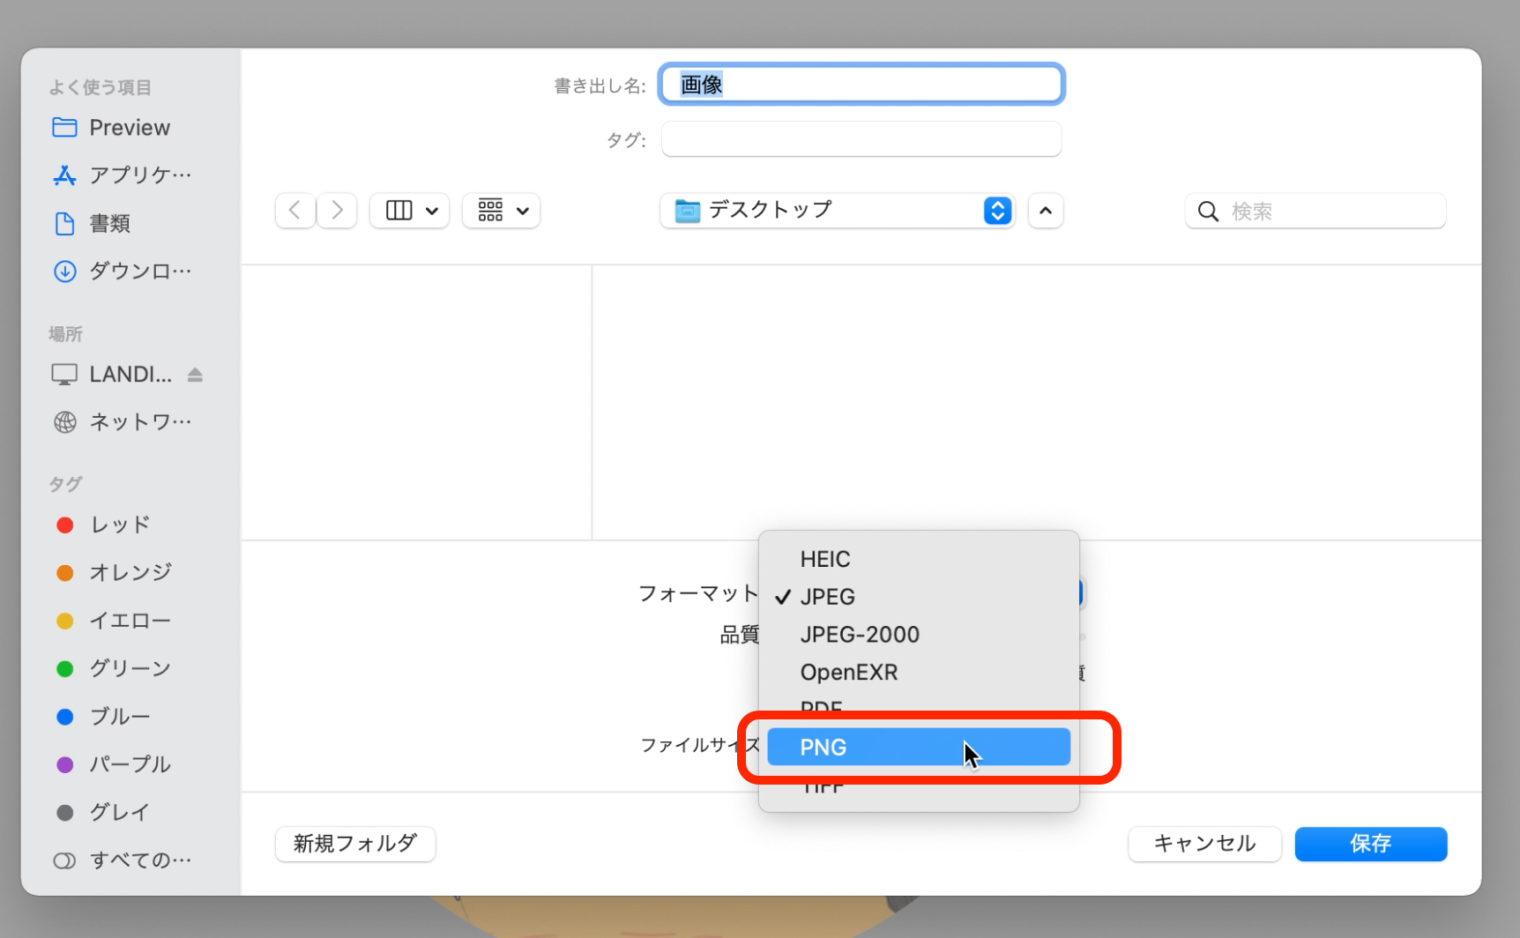The width and height of the screenshot is (1520, 938).
Task: Choose PNG from the format menu
Action: (x=919, y=748)
